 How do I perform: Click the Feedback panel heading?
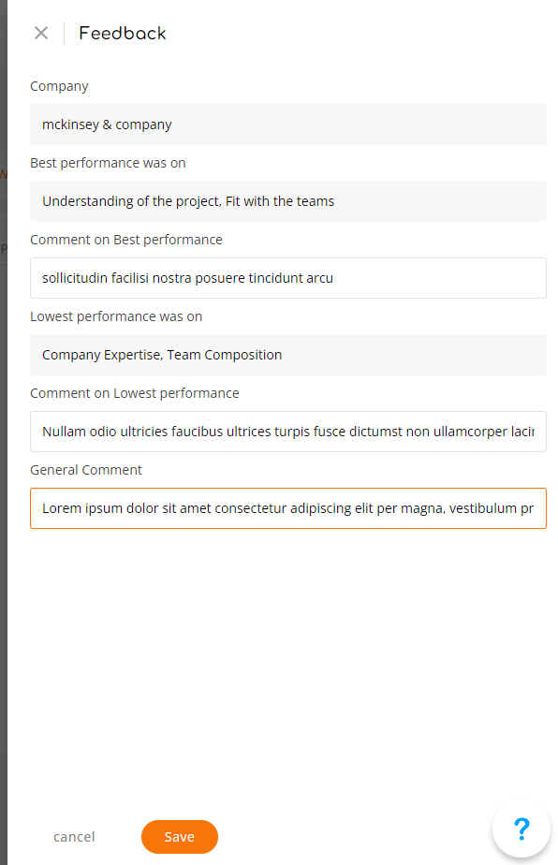pos(123,33)
